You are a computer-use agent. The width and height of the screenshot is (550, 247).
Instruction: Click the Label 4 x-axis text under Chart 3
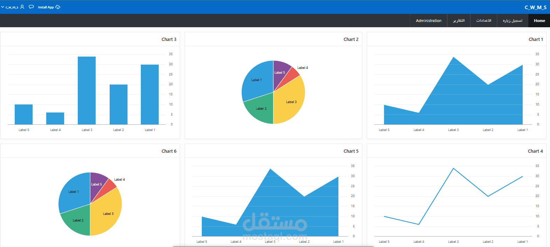[55, 130]
